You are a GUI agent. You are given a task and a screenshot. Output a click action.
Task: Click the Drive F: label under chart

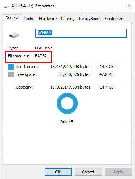(x=67, y=122)
